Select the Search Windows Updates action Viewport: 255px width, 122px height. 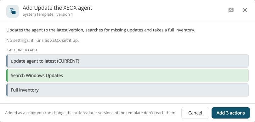tap(127, 75)
